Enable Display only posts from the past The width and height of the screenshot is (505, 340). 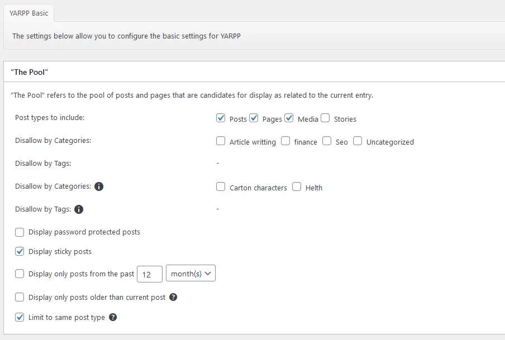point(20,274)
